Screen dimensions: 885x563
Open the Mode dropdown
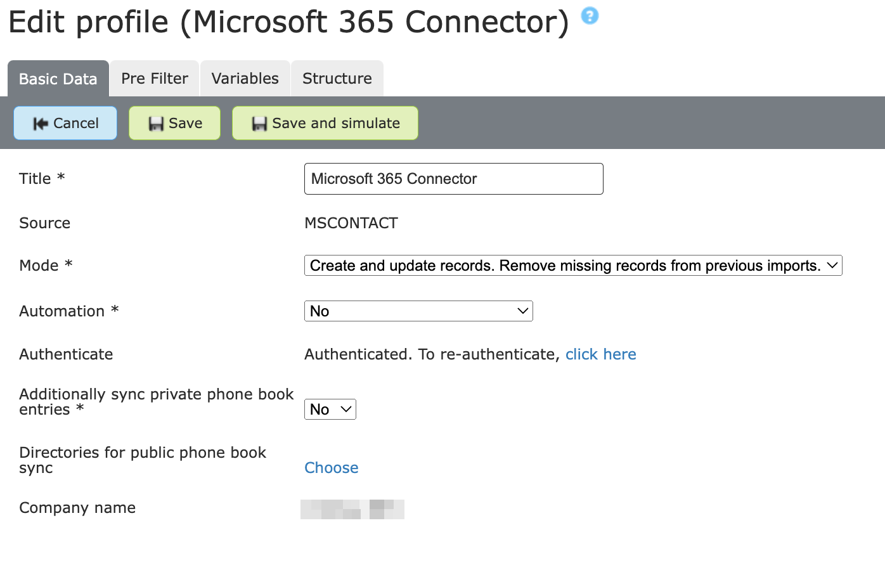[573, 266]
